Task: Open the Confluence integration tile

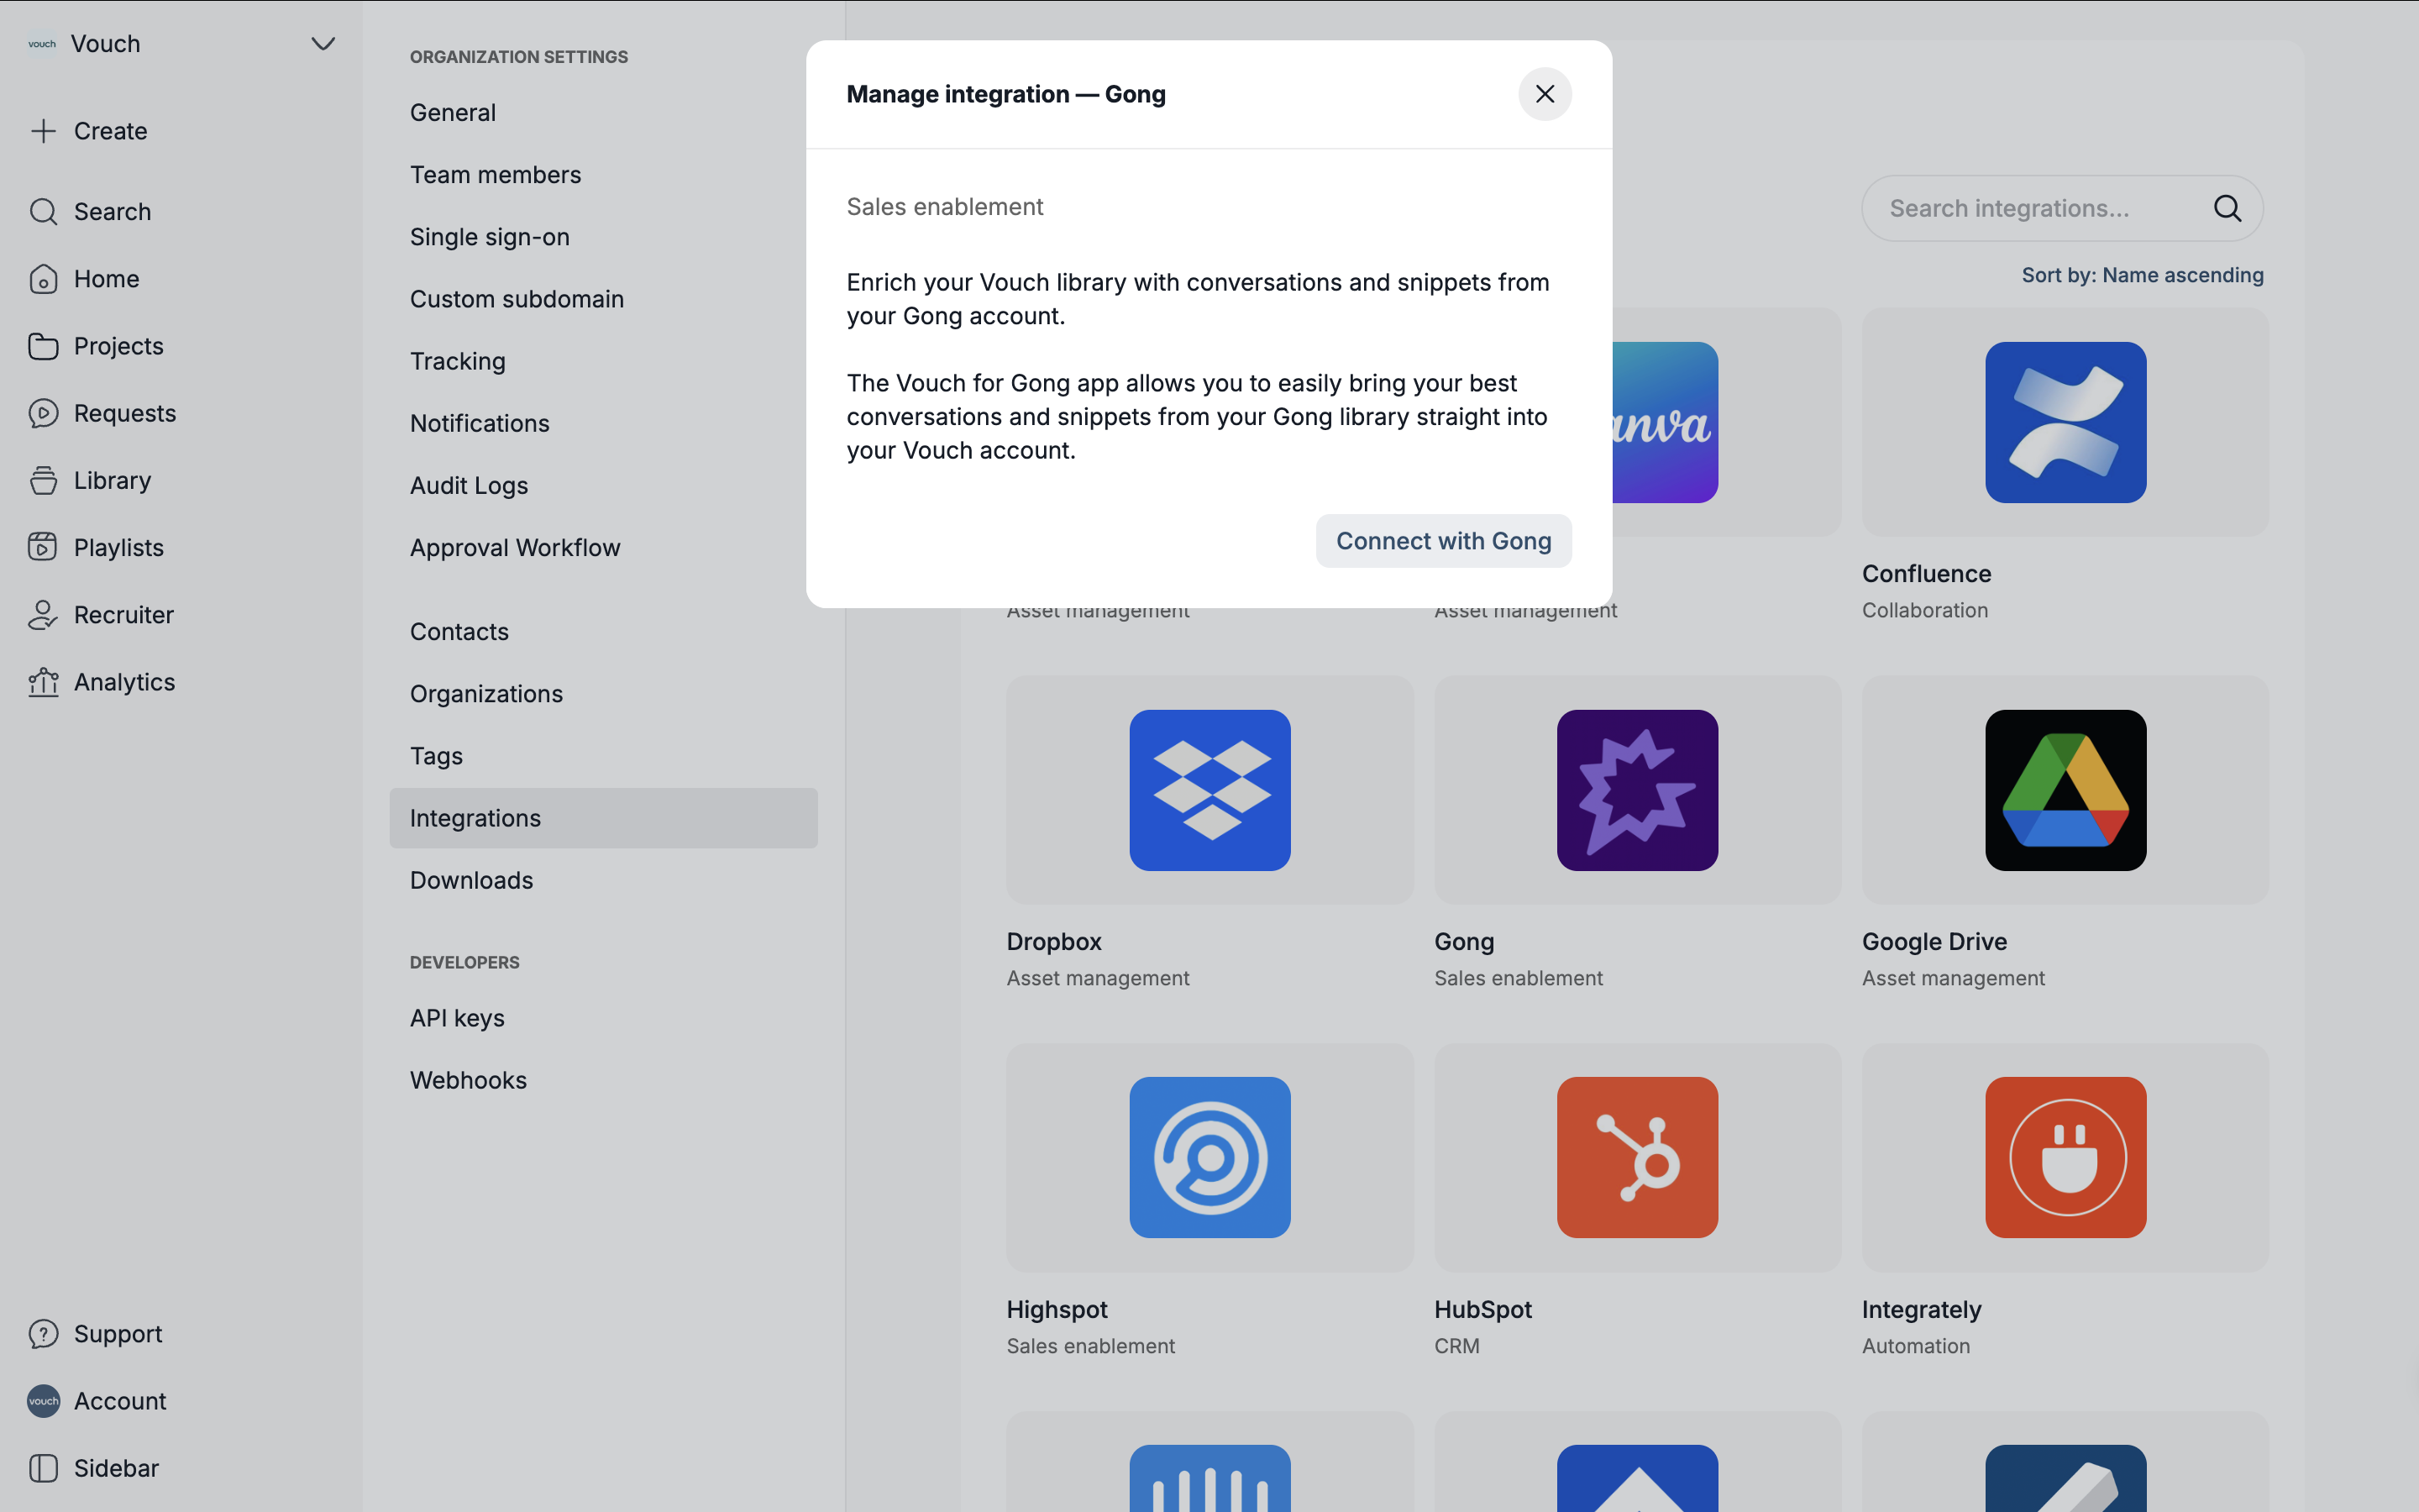Action: [2065, 423]
